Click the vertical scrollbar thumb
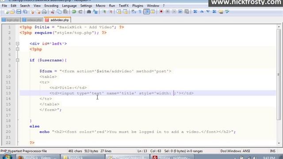Screen dimensions: 283x159 click(279, 74)
